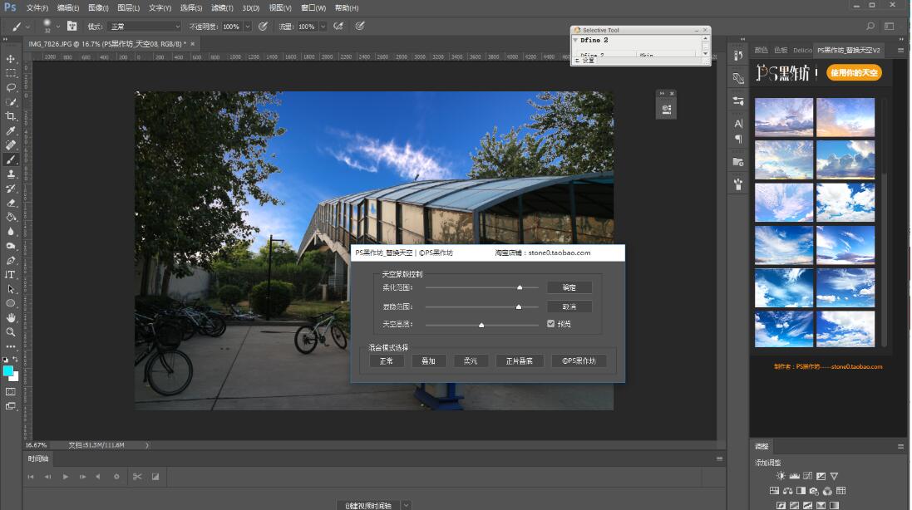Screen dimensions: 912x510
Task: Expand the opacity 100% dropdown arrow
Action: (247, 27)
